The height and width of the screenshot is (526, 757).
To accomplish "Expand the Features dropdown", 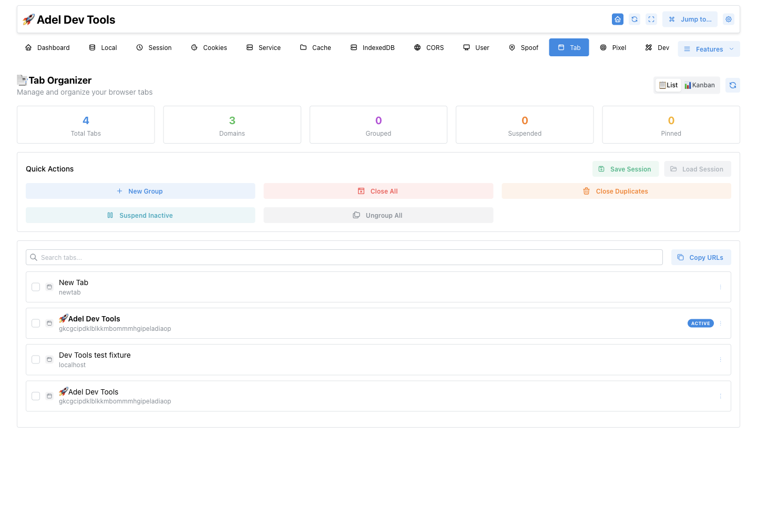I will pos(709,49).
